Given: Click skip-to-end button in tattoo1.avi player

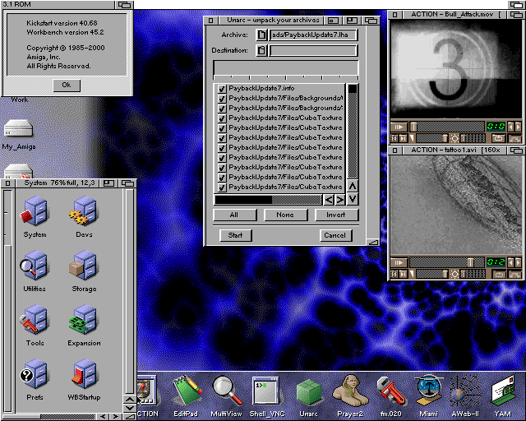Looking at the screenshot, I should (403, 274).
